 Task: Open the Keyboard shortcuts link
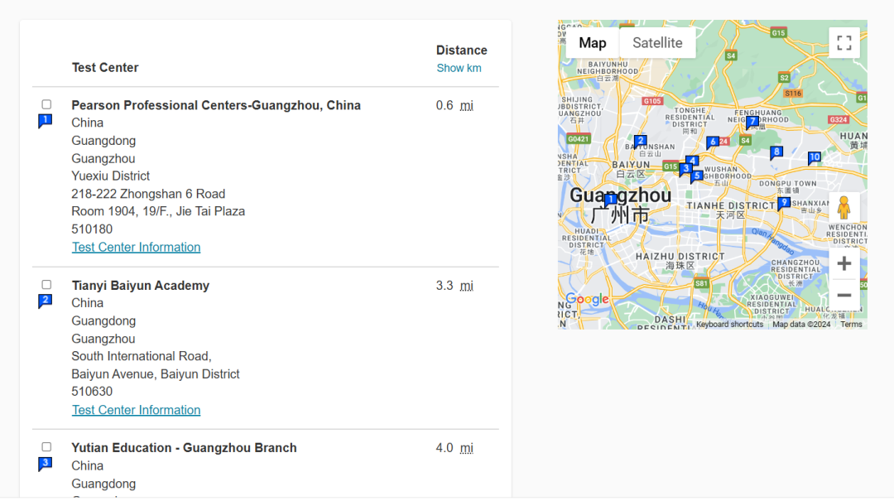tap(729, 324)
